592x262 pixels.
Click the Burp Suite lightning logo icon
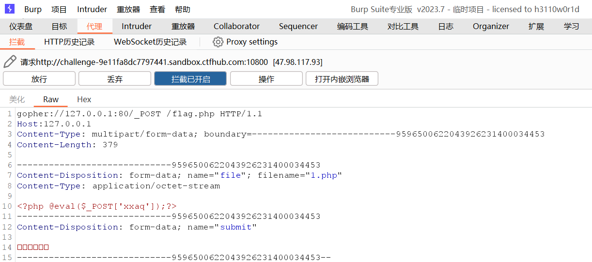[10, 9]
